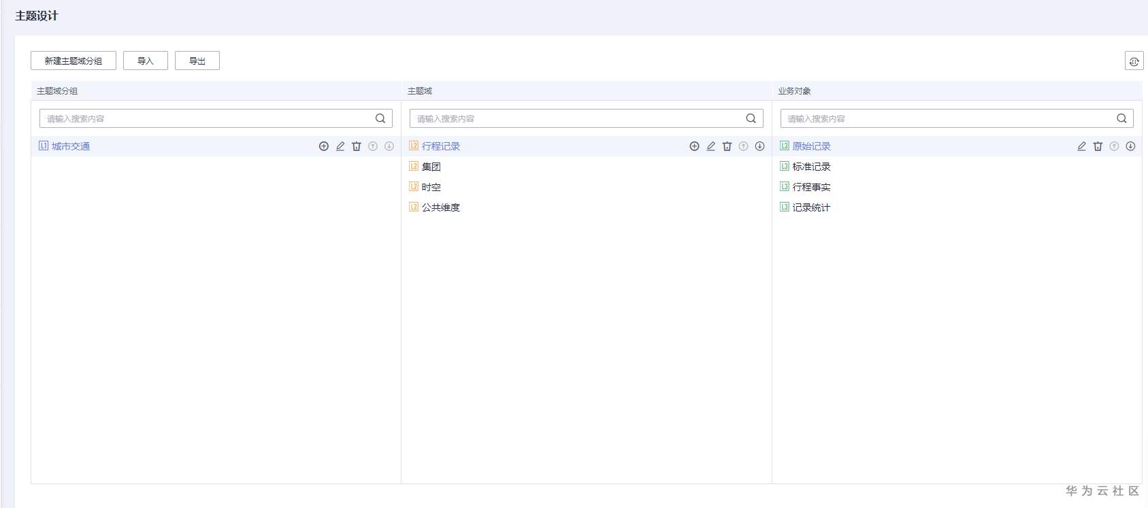Select 集团 subject domain
1148x508 pixels.
[x=431, y=167]
